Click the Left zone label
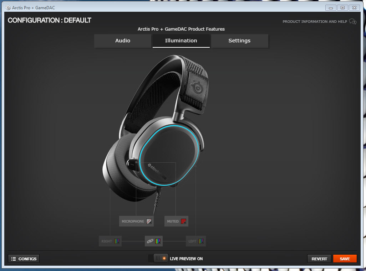This screenshot has width=366, height=271. coord(192,241)
